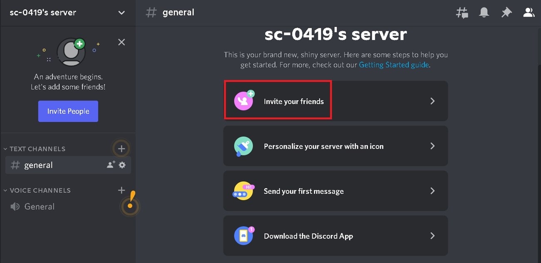Click the Create Invite icon beside general
Screen dimensions: 541x263
(110, 165)
